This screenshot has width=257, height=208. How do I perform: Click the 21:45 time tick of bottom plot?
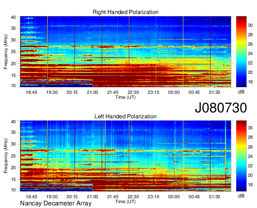click(x=113, y=197)
